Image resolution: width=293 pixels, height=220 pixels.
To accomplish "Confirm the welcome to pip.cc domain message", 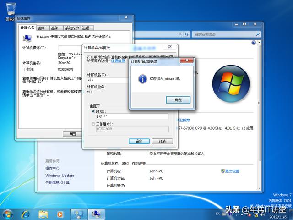I will 178,100.
